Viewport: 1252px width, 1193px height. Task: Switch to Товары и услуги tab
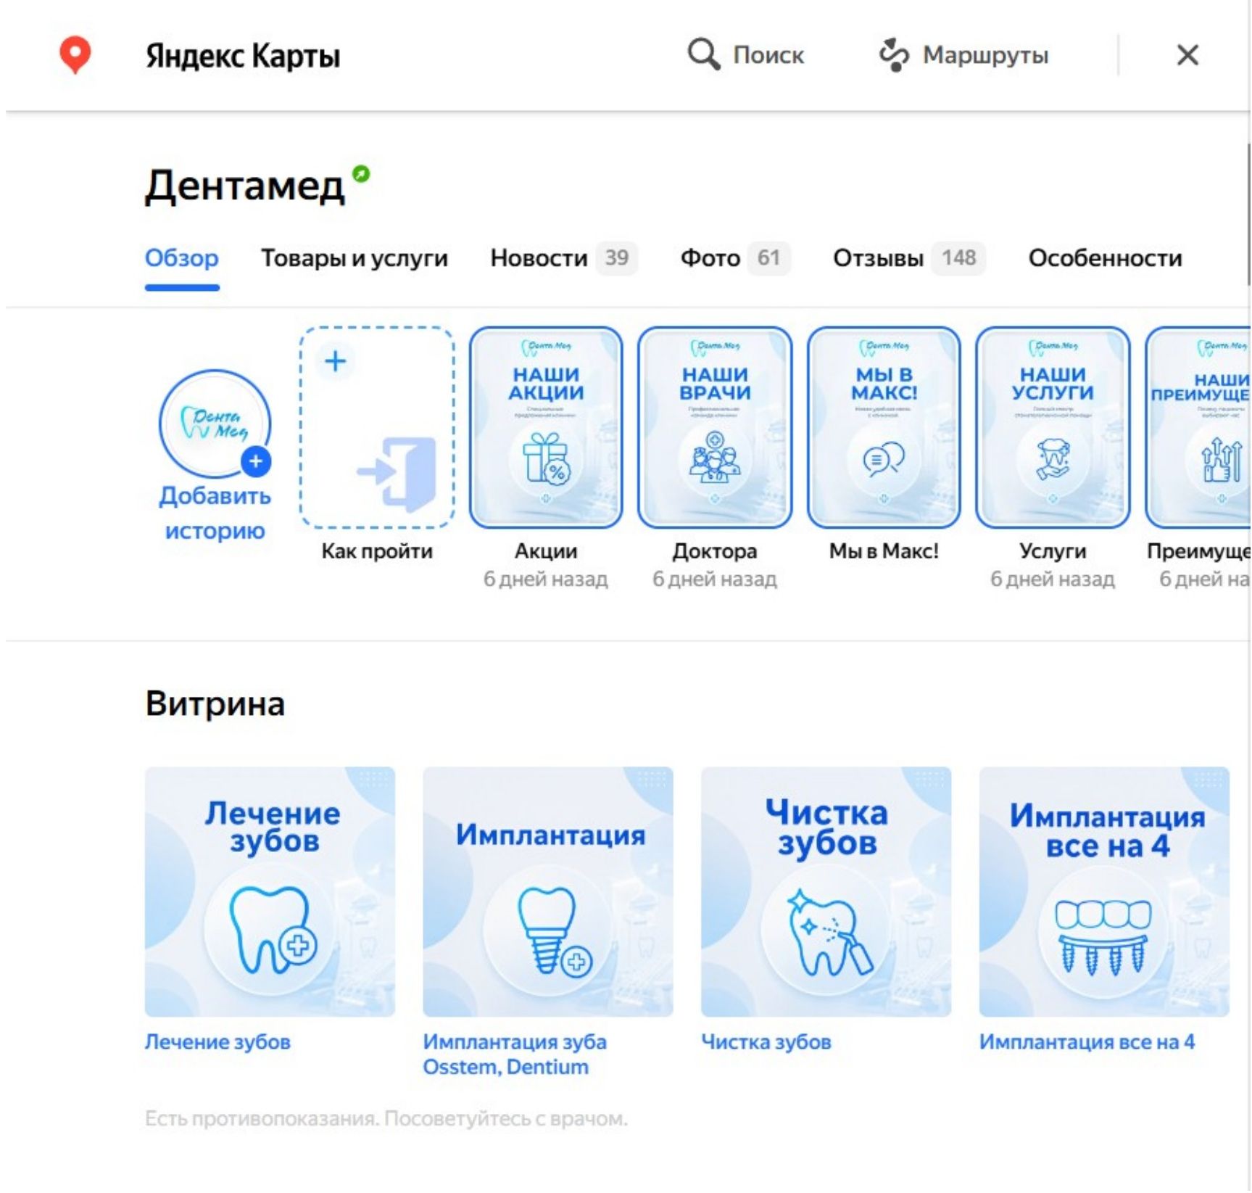(x=355, y=257)
